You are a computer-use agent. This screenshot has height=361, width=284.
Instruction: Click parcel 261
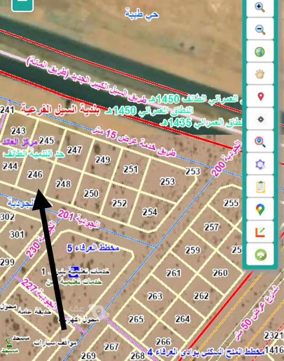tap(174, 273)
